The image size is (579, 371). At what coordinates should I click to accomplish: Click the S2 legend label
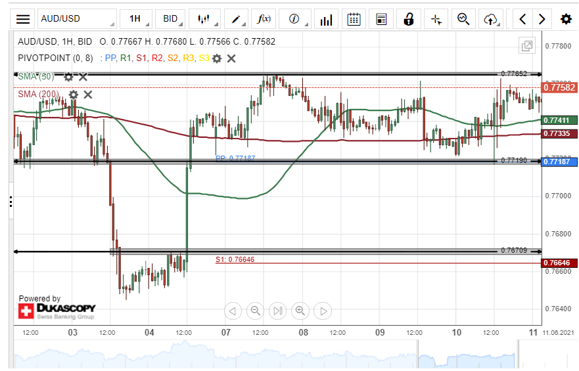(172, 58)
